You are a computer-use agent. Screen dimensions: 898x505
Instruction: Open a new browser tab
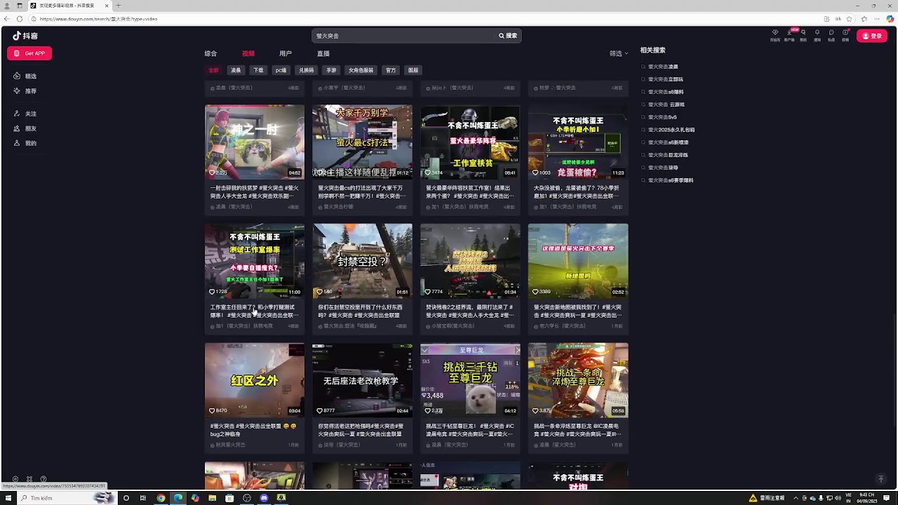pos(118,6)
